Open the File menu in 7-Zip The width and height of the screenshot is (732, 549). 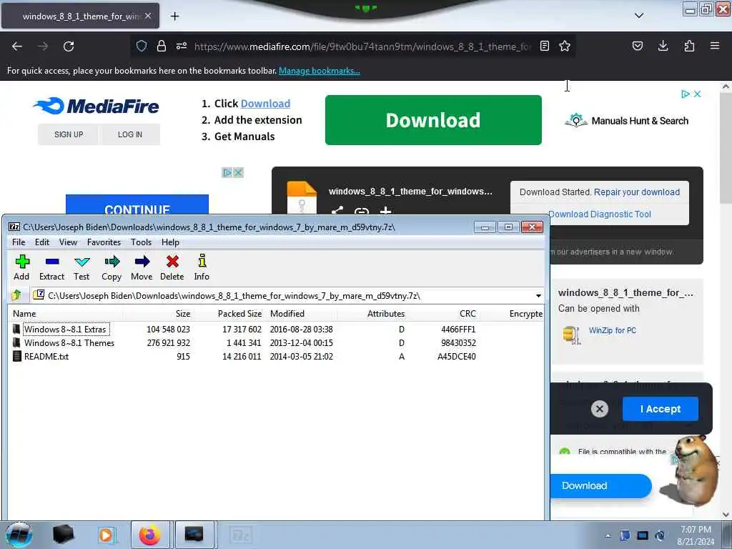click(x=19, y=242)
